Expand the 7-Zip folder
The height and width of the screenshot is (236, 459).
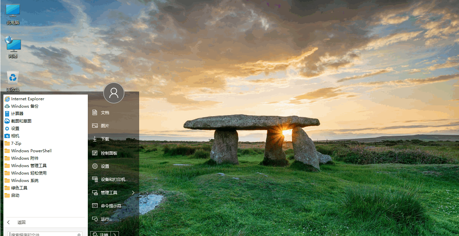[x=45, y=143]
